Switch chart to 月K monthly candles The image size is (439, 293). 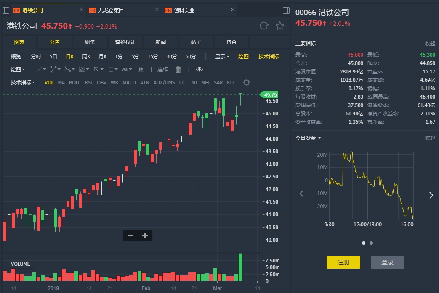pyautogui.click(x=102, y=56)
